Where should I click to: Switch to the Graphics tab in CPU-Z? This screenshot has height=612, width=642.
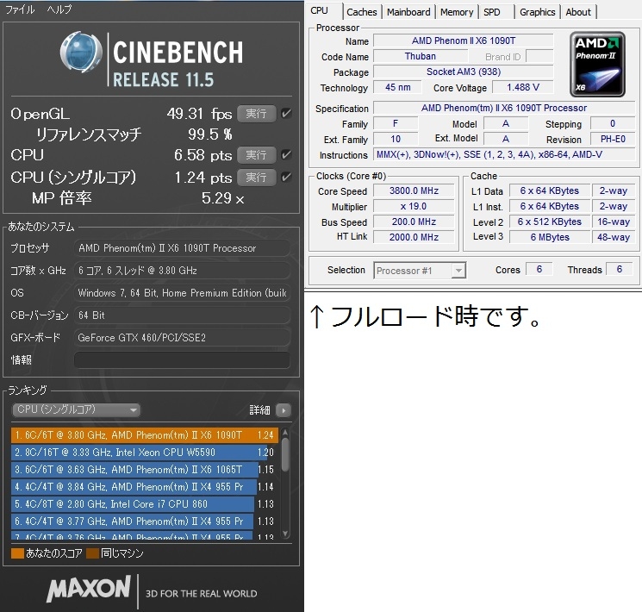tap(538, 12)
